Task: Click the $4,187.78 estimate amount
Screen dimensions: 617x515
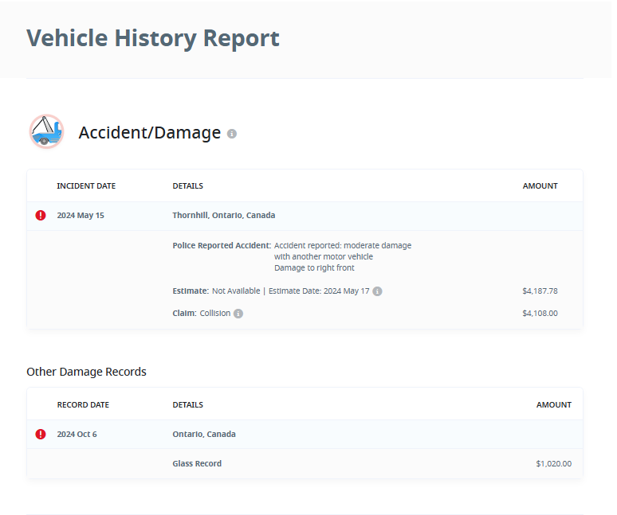Action: point(540,291)
